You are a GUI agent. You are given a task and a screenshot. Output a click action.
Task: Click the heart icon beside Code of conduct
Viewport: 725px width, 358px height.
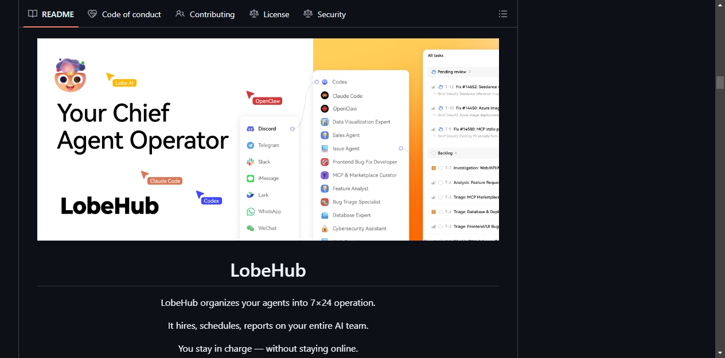[92, 14]
